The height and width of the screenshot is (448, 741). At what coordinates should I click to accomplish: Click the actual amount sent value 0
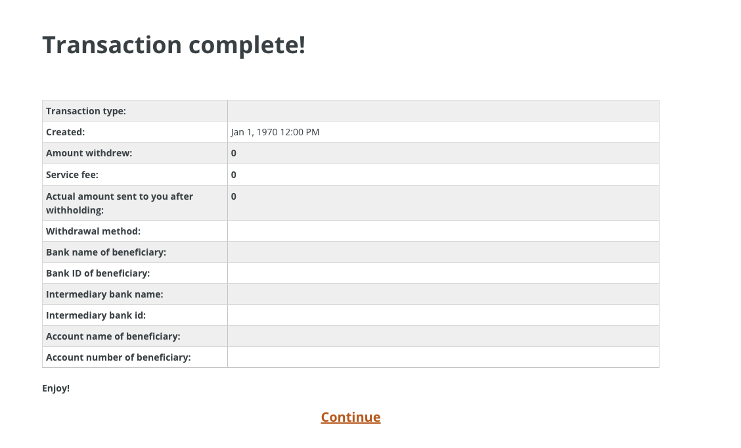pos(234,196)
